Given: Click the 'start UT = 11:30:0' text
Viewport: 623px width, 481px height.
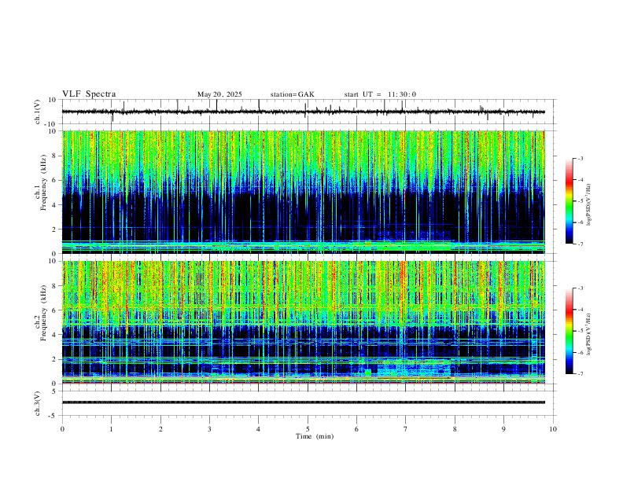Looking at the screenshot, I should click(x=380, y=94).
